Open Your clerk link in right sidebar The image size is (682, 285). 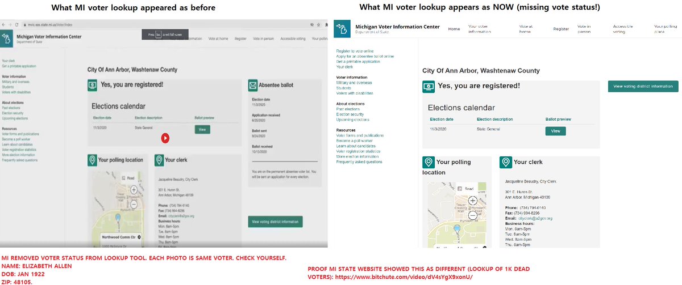tap(344, 66)
